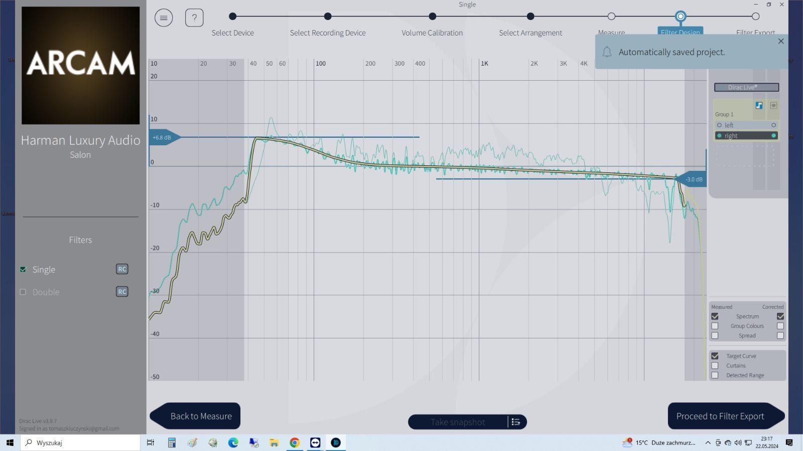Toggle Measured Group Colours checkbox
The image size is (803, 451).
click(715, 326)
